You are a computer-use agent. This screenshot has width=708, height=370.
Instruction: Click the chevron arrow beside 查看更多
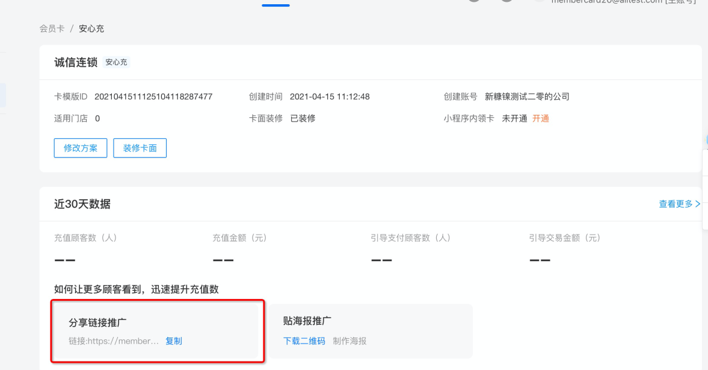pyautogui.click(x=698, y=204)
